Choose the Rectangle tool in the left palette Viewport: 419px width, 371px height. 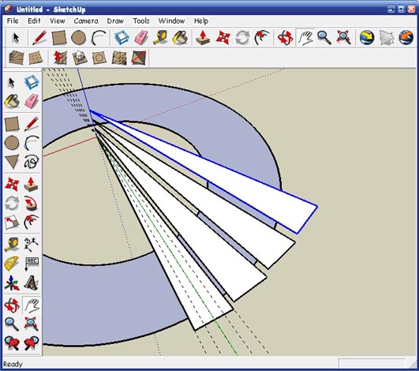click(12, 124)
